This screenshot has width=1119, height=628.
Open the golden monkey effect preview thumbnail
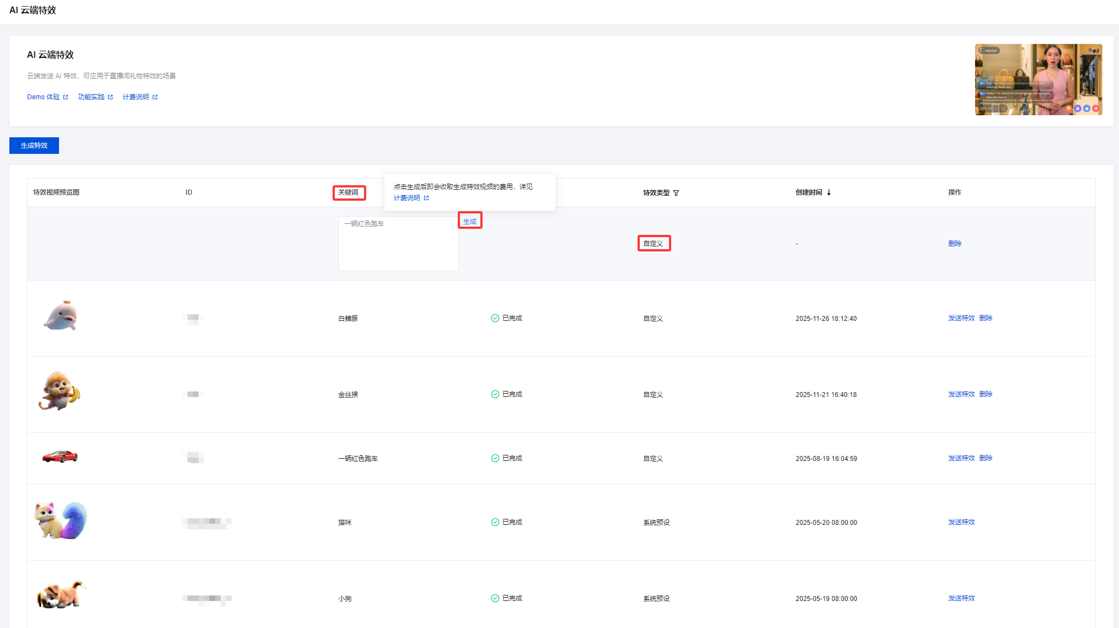click(59, 391)
